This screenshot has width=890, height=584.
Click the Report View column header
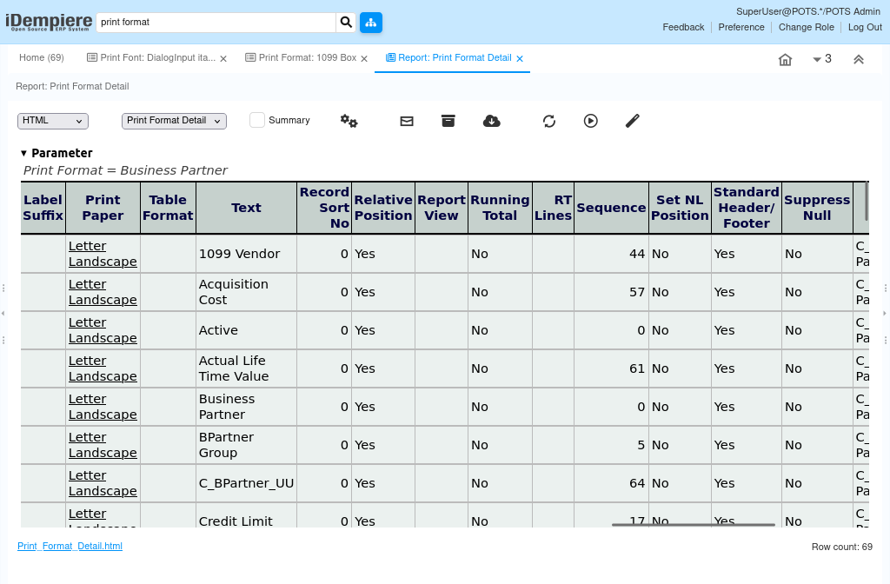pyautogui.click(x=442, y=208)
